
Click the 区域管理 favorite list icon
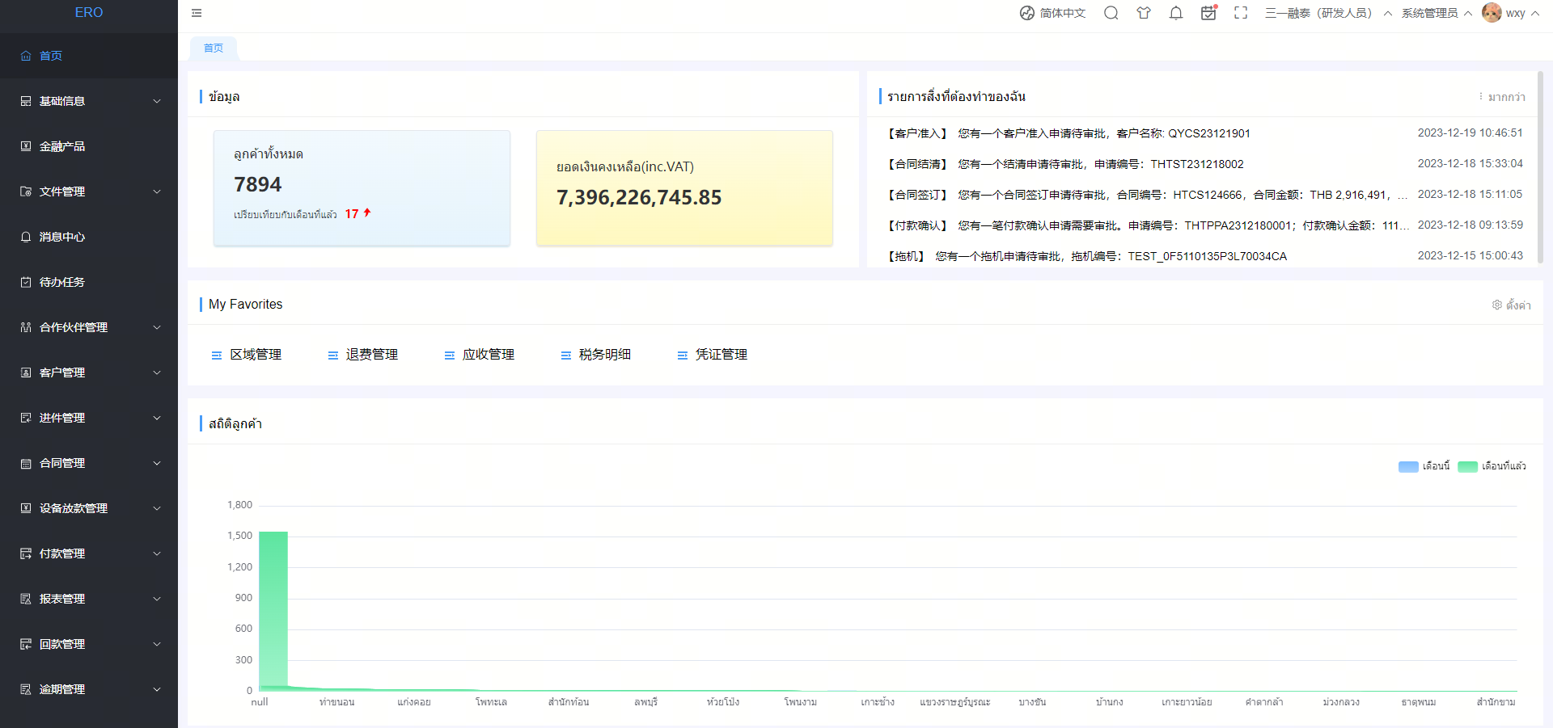pyautogui.click(x=217, y=356)
